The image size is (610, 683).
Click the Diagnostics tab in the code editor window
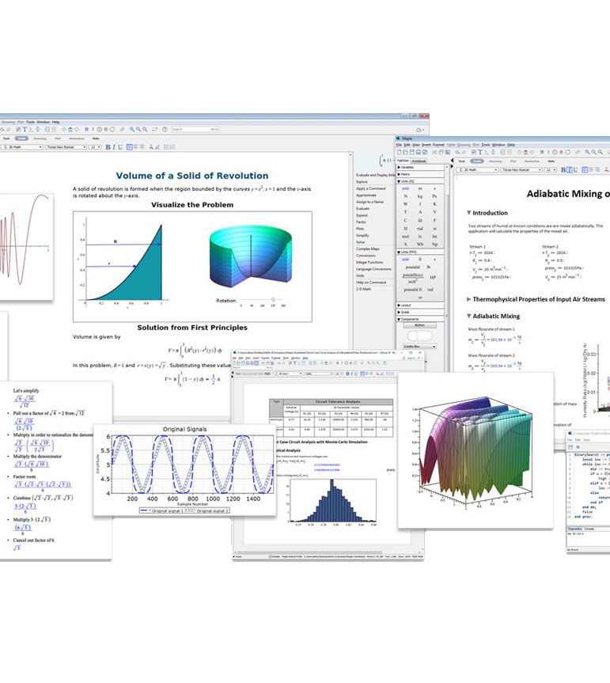coord(574,529)
